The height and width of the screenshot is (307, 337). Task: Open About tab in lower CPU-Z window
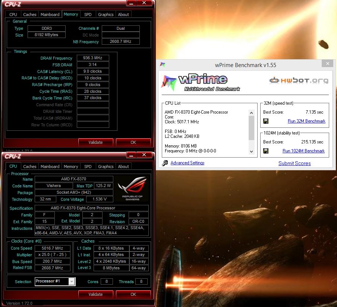point(123,167)
